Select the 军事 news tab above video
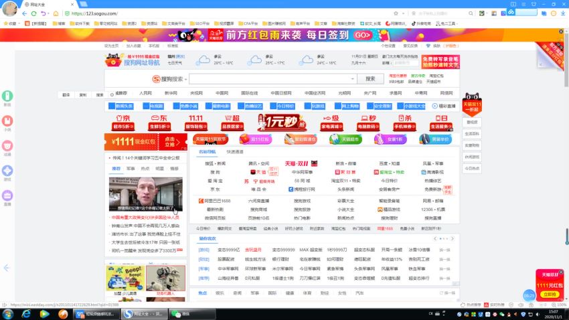569x320 pixels. 131,169
